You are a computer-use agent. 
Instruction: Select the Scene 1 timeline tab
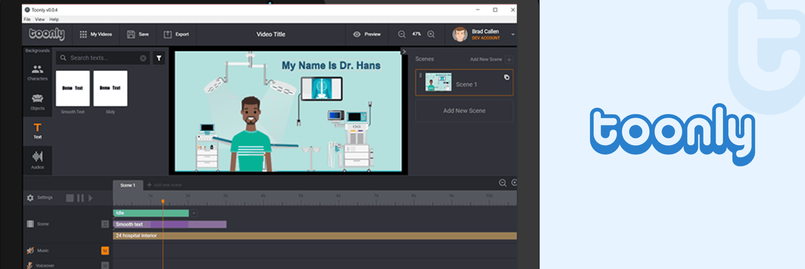point(128,185)
